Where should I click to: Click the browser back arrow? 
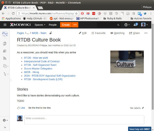[3, 13]
